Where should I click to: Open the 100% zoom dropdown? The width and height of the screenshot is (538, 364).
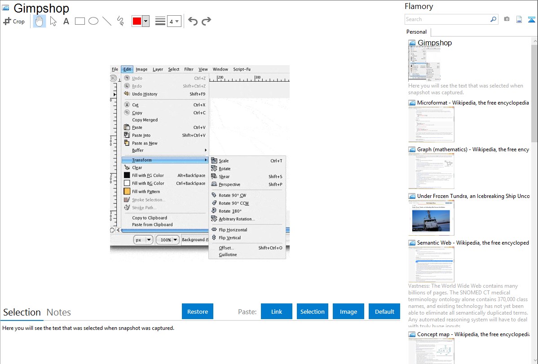coord(168,240)
